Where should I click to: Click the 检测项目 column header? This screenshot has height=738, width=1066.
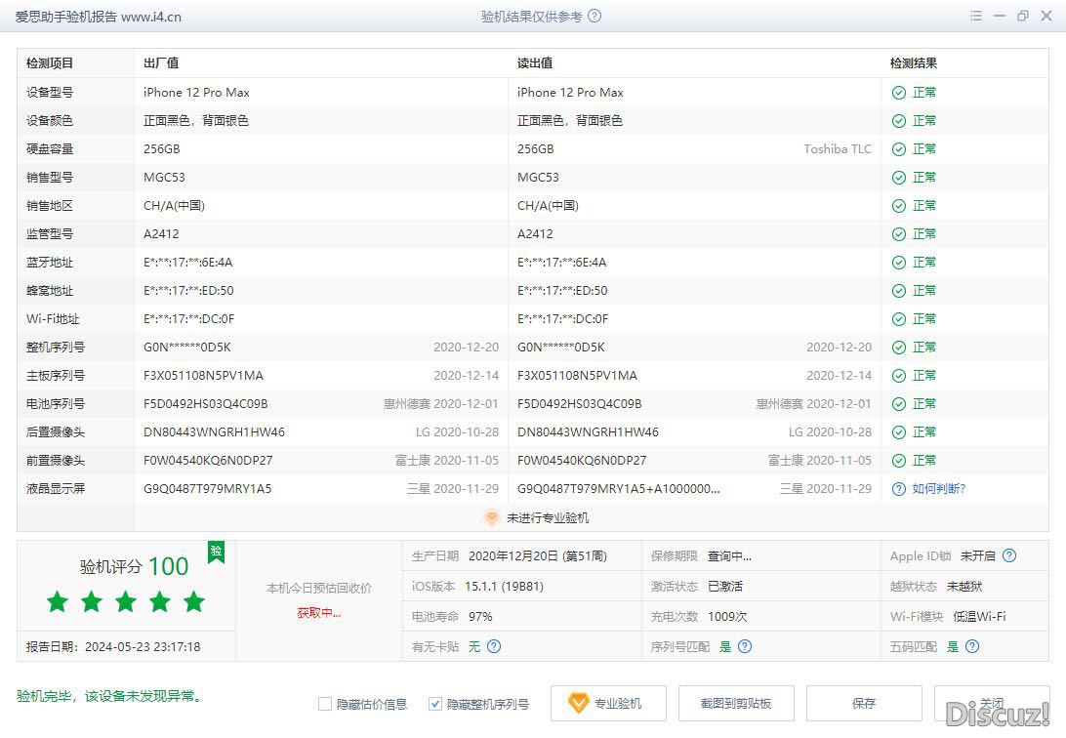[50, 63]
